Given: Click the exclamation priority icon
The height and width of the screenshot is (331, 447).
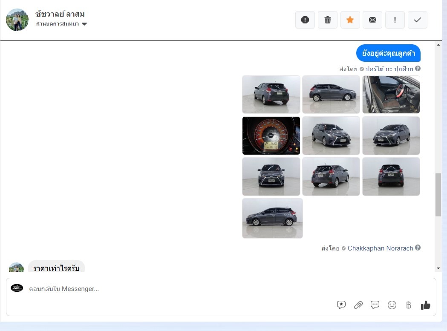Looking at the screenshot, I should pyautogui.click(x=395, y=20).
